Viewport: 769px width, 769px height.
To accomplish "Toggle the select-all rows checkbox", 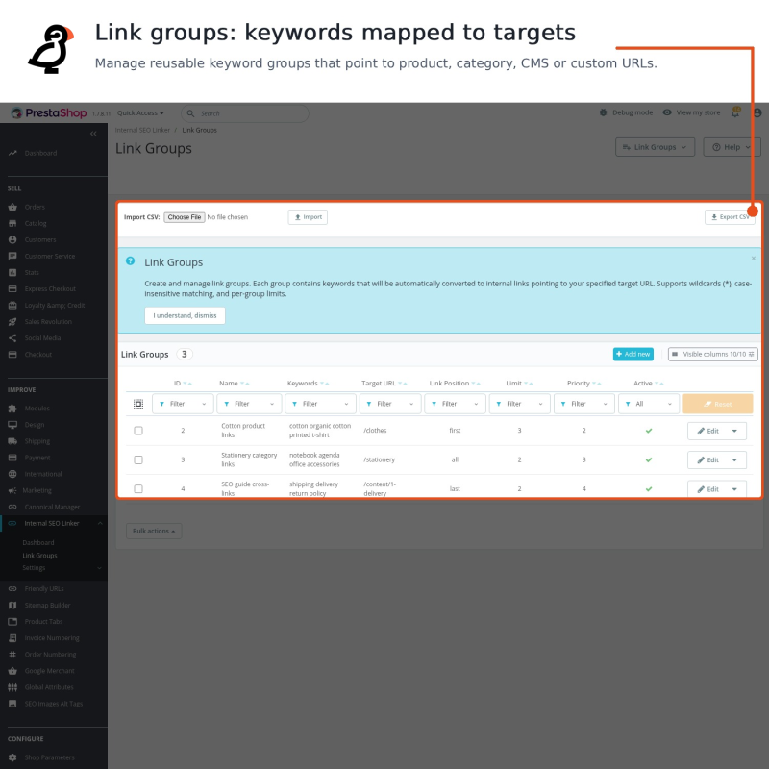I will [x=138, y=404].
